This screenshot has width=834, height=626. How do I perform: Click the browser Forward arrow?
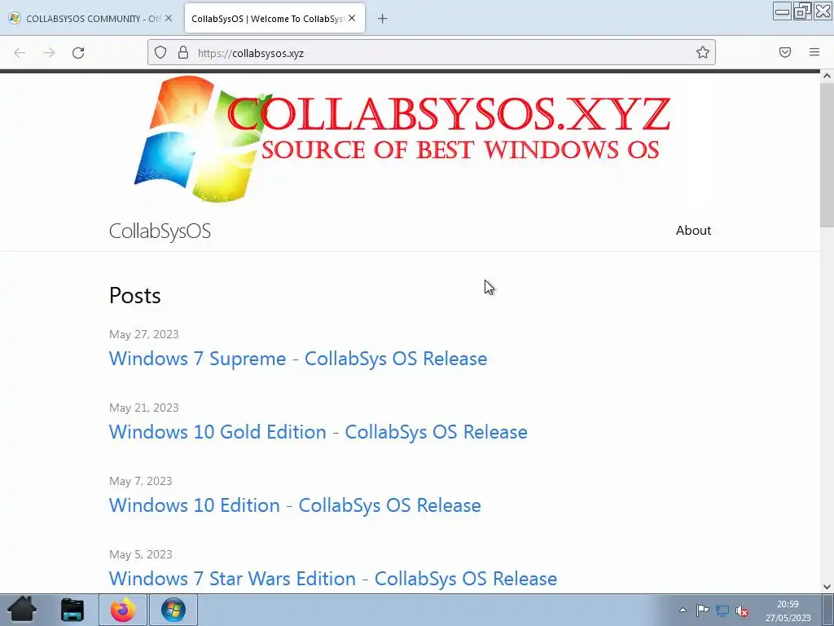coord(49,53)
